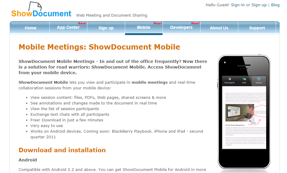Open the Support tab
The height and width of the screenshot is (173, 287).
pos(257,28)
